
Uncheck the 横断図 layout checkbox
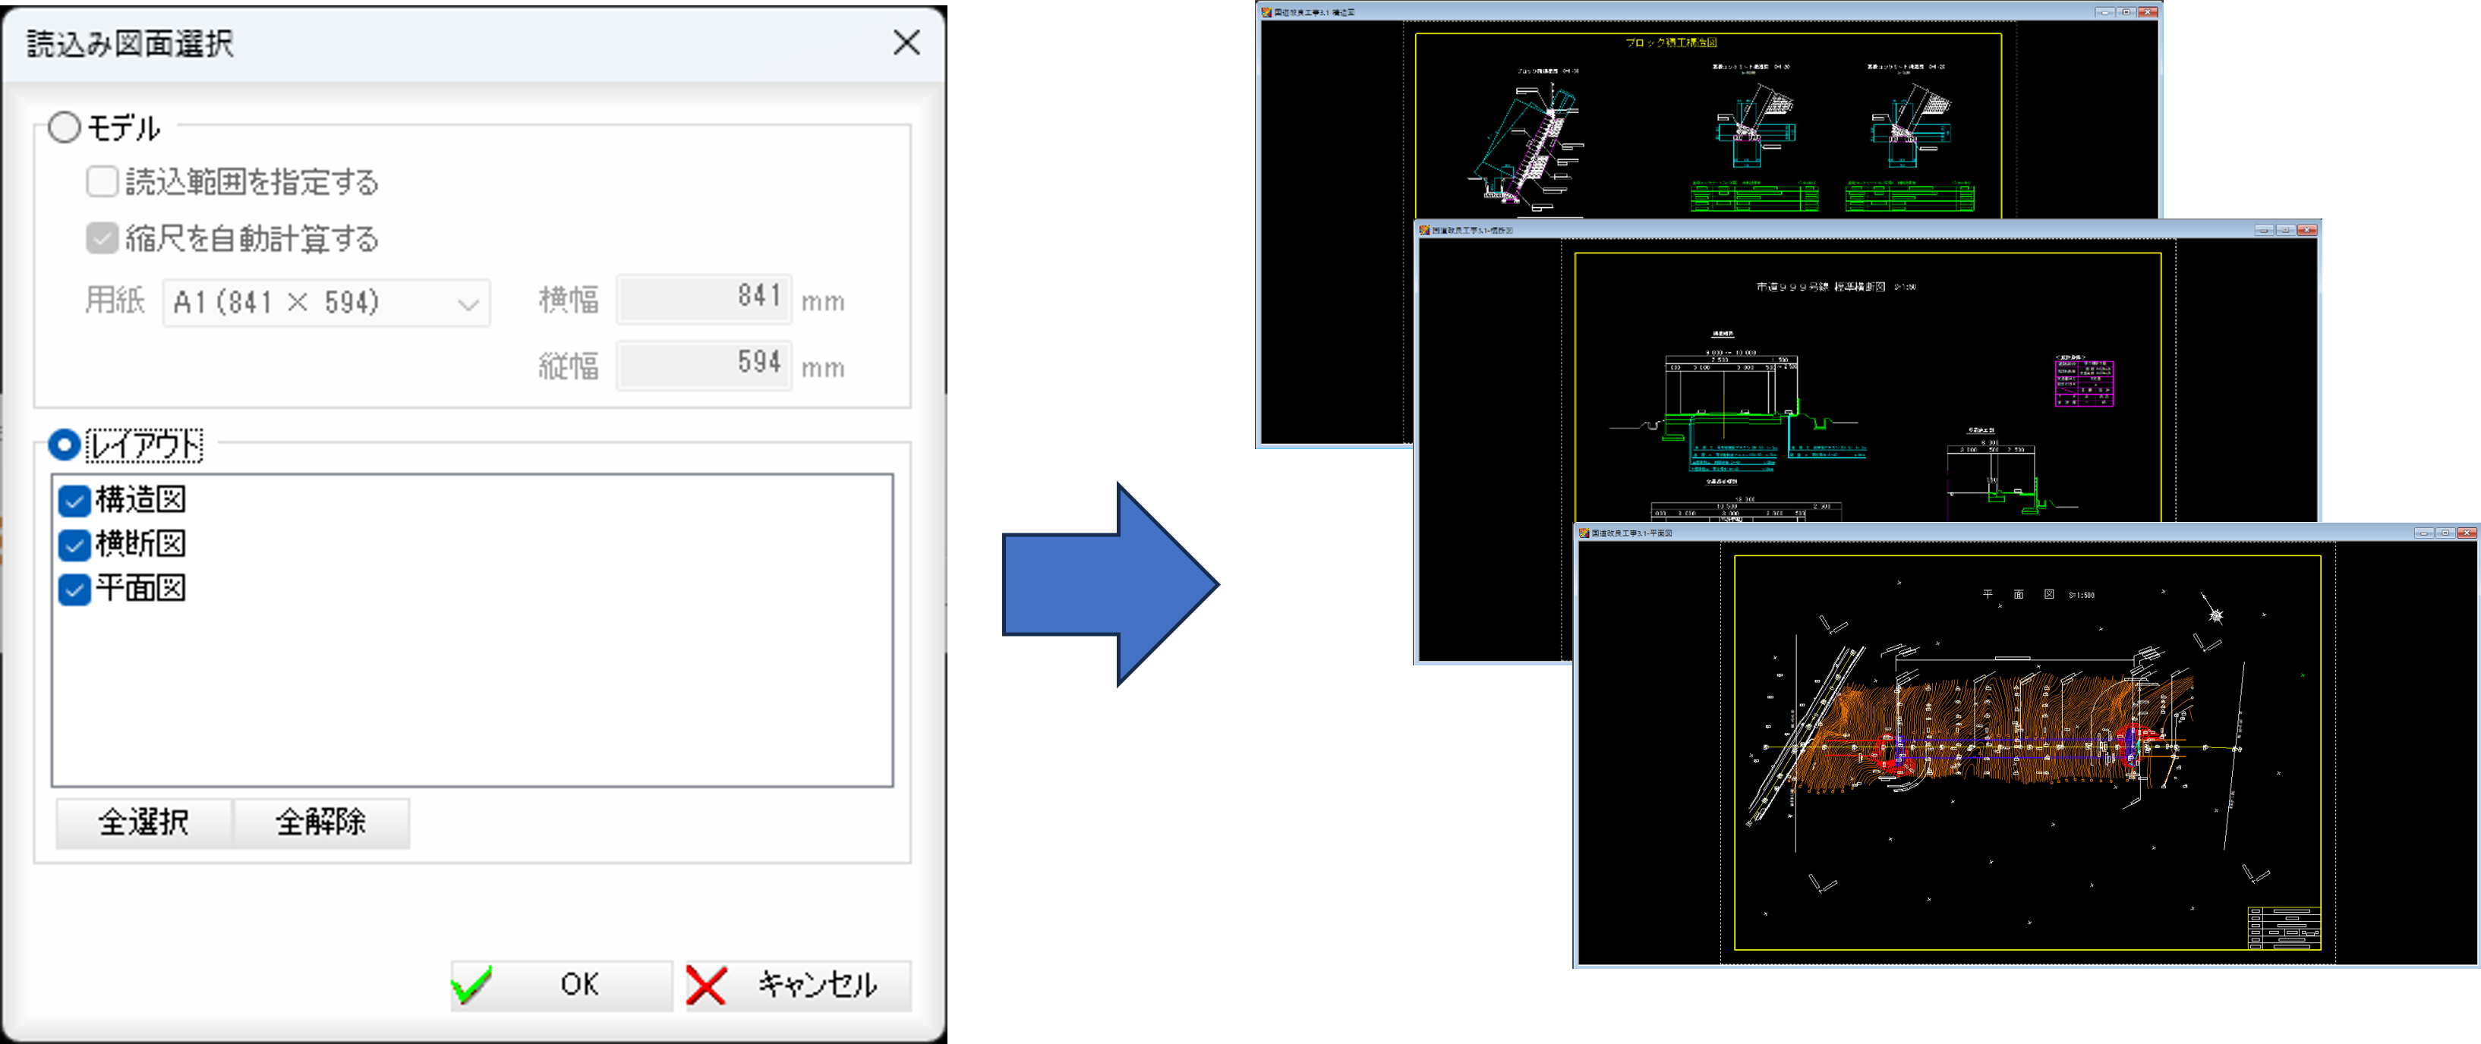click(74, 544)
